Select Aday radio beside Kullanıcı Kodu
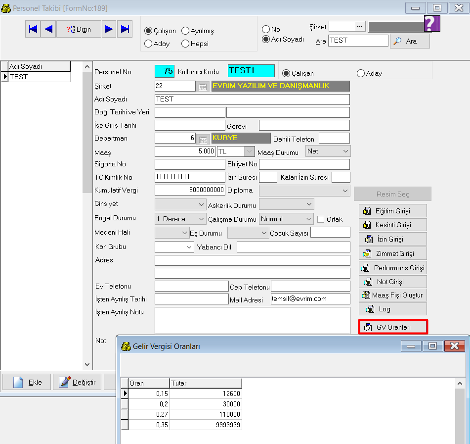 (x=361, y=73)
